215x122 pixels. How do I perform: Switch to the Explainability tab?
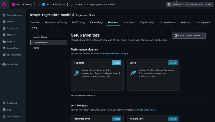tap(147, 22)
